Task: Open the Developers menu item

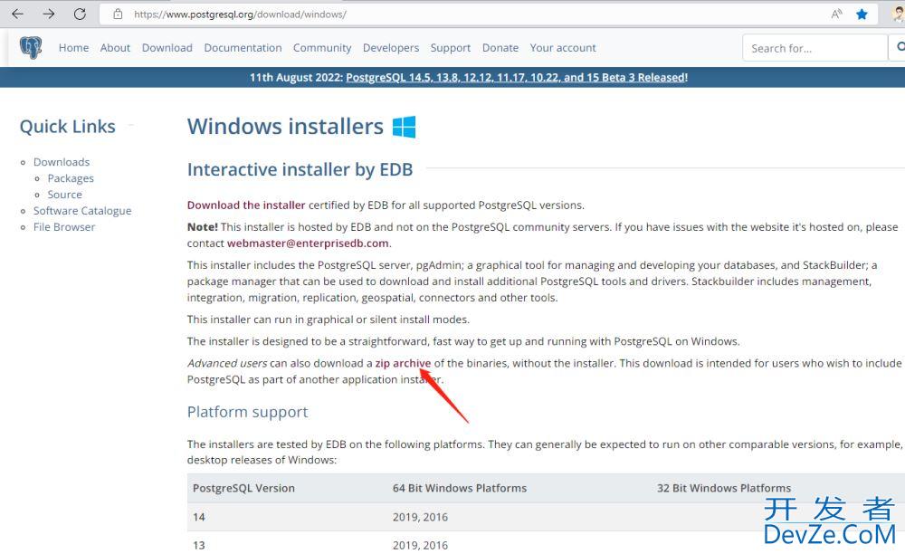Action: (x=391, y=48)
